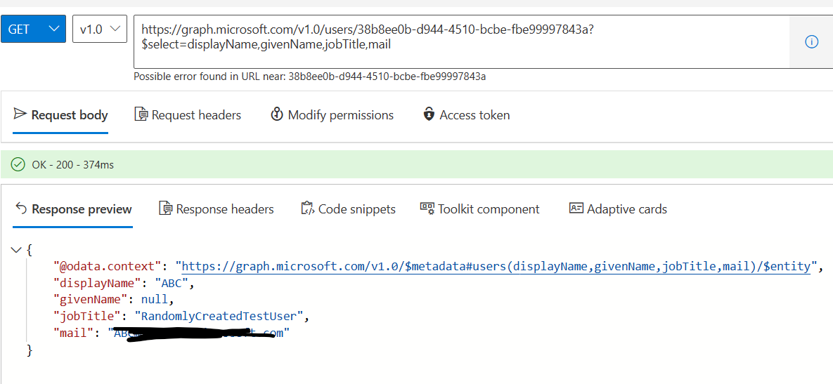Click the Adaptive cards contact card icon
The width and height of the screenshot is (833, 384).
point(576,208)
